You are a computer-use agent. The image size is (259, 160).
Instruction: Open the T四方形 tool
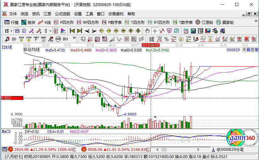tap(135, 22)
